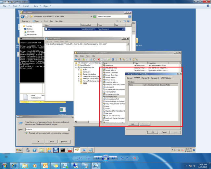Open the Photo Viewer help icon
Viewport: 211px width, 169px height.
pos(208,6)
